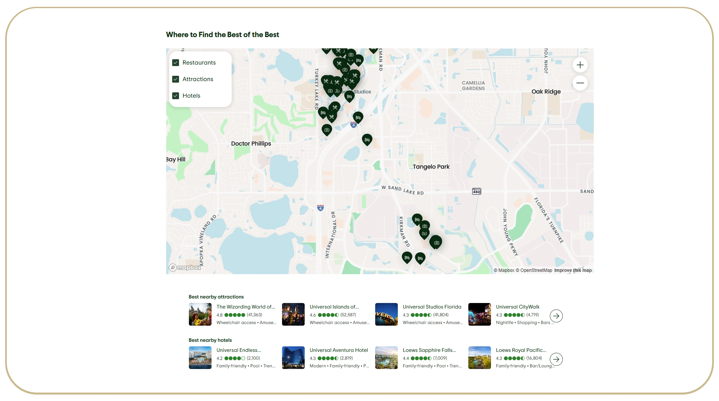
Task: Zoom out on the map
Action: 580,83
